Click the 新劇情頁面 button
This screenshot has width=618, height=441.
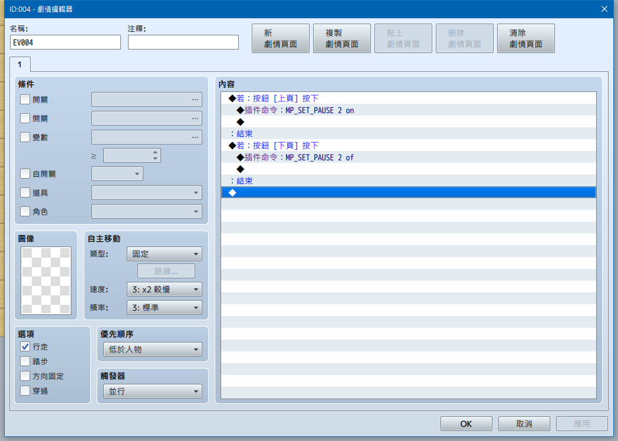click(x=281, y=38)
